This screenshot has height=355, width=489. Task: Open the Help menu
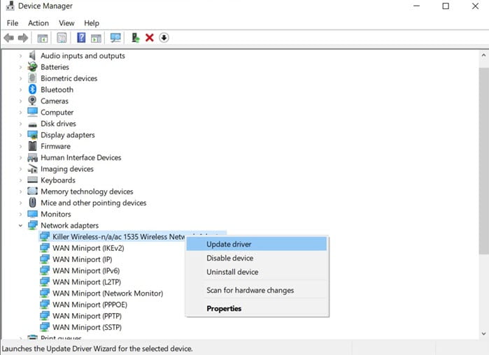click(92, 23)
